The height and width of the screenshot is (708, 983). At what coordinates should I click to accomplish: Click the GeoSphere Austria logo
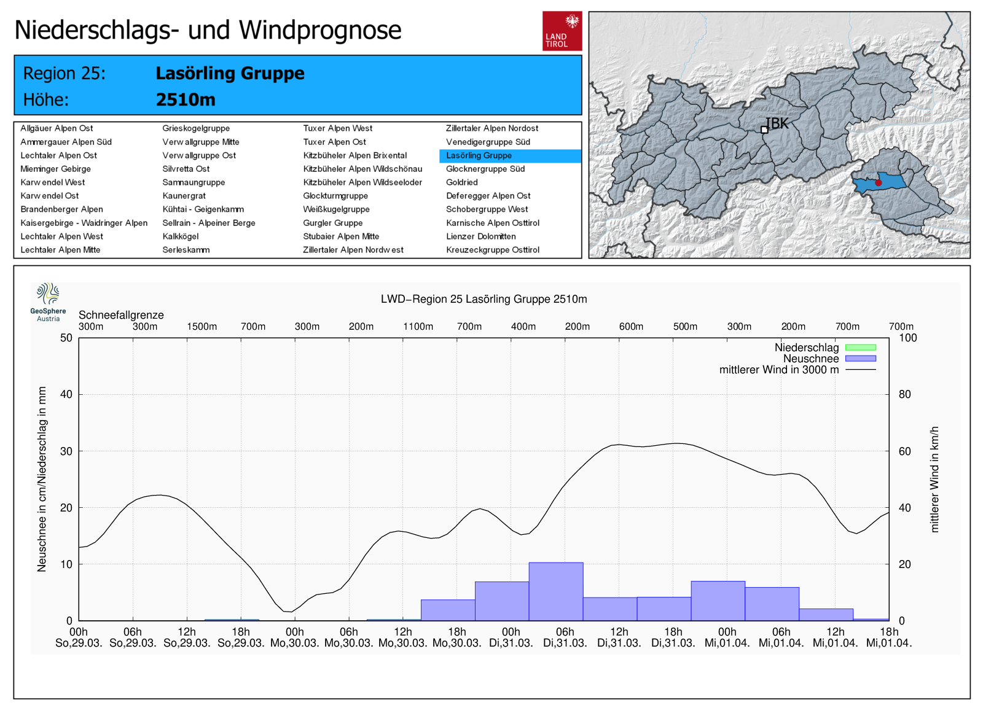(48, 301)
